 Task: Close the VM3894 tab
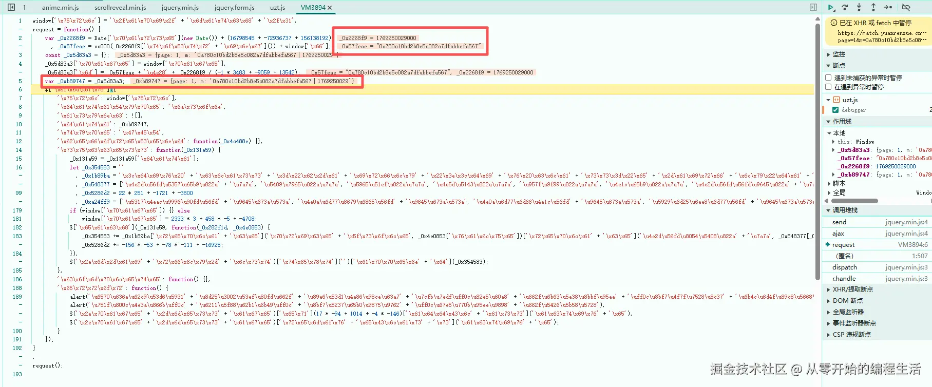point(330,8)
